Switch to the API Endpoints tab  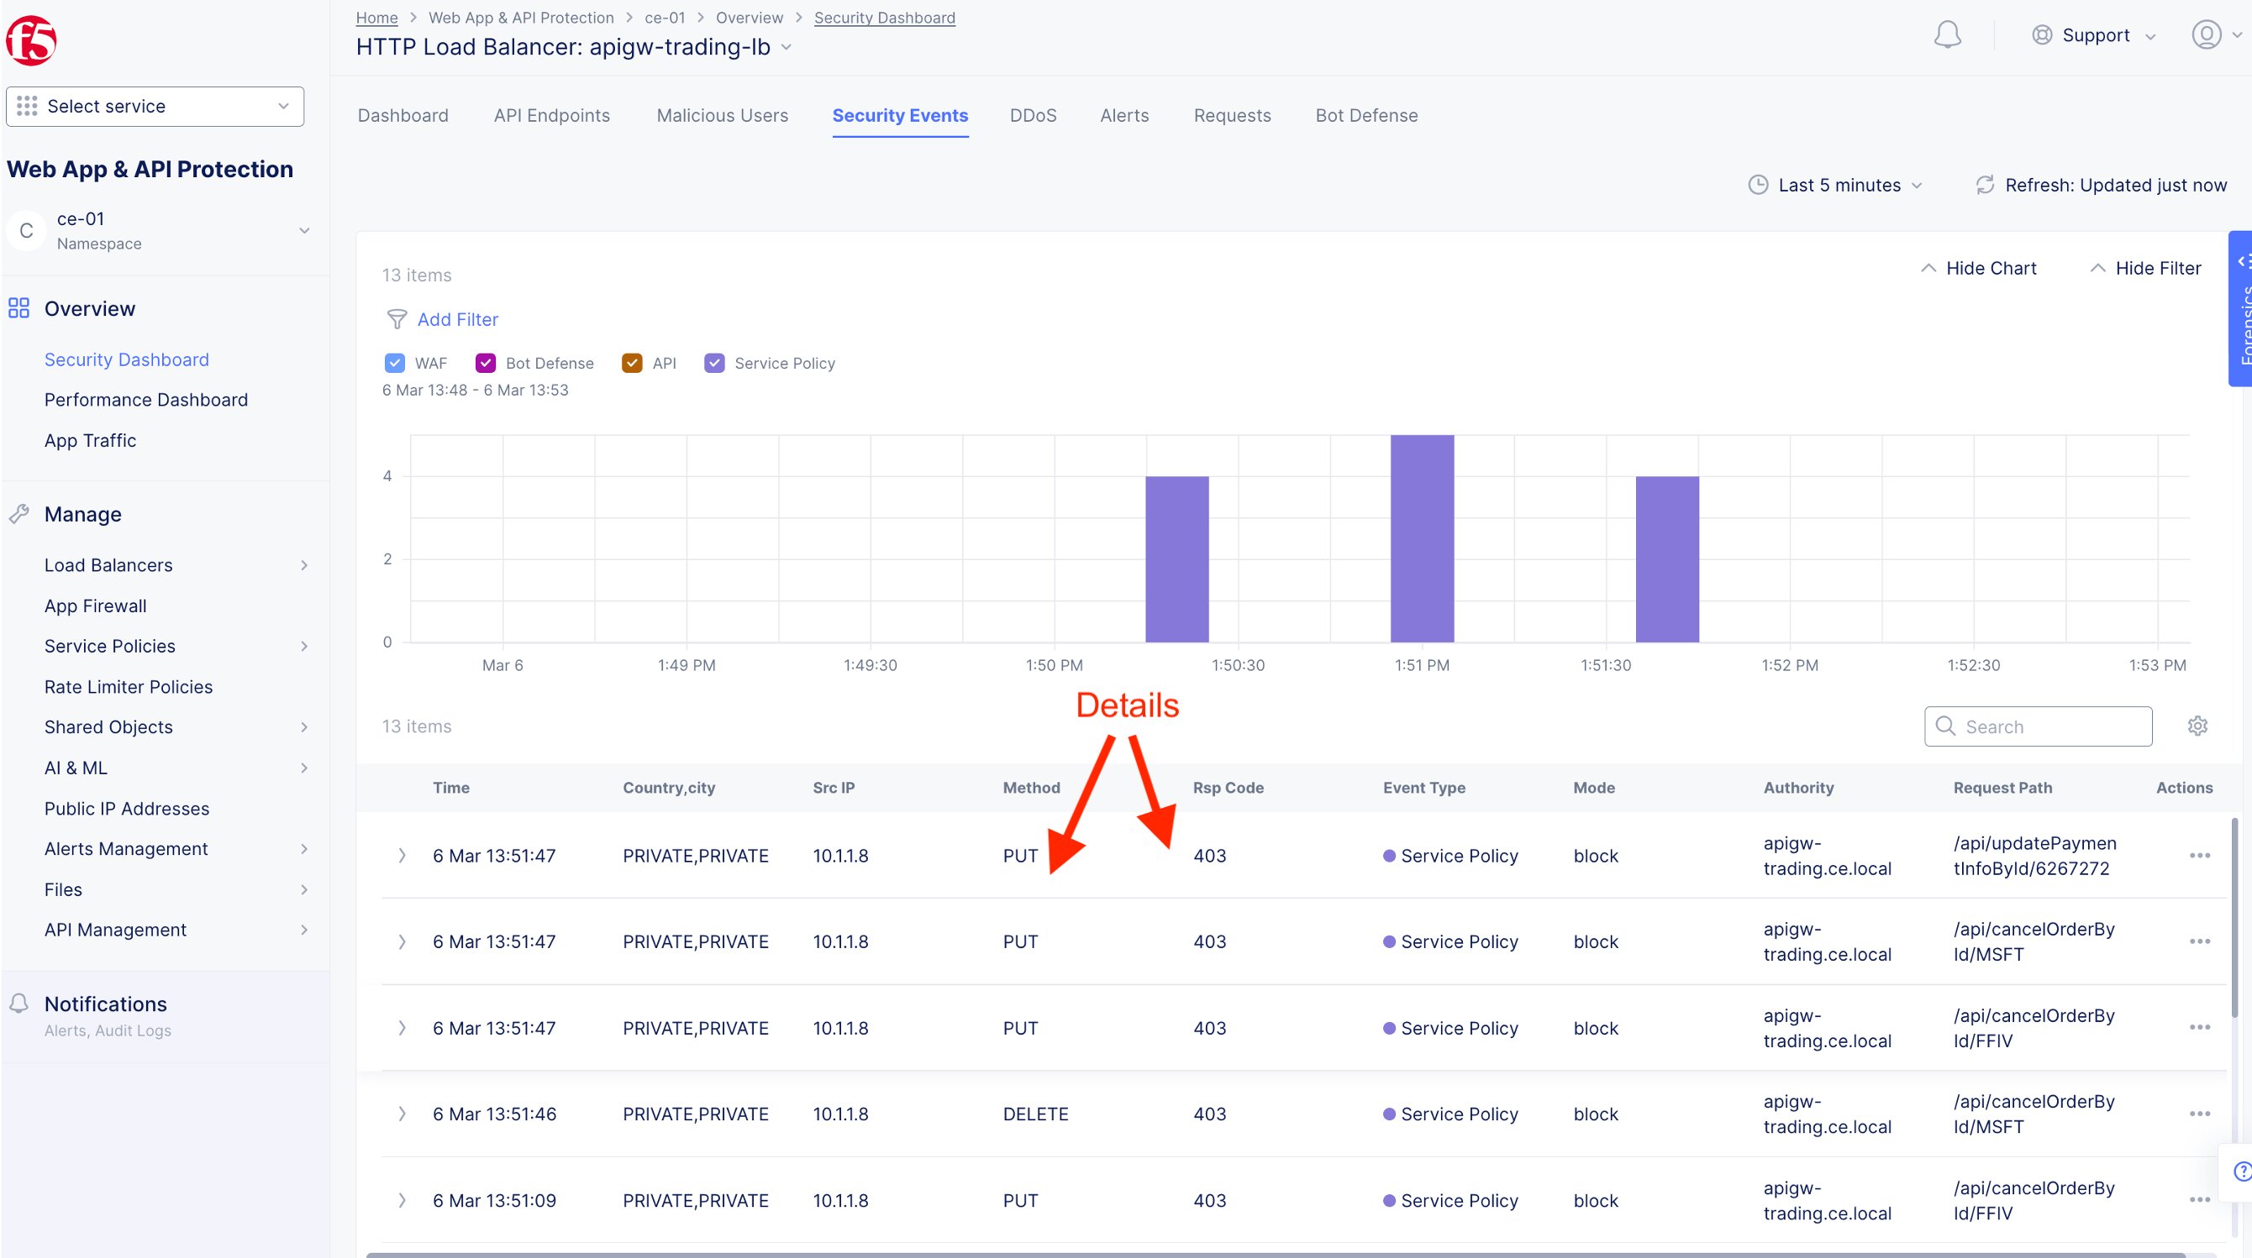point(551,115)
